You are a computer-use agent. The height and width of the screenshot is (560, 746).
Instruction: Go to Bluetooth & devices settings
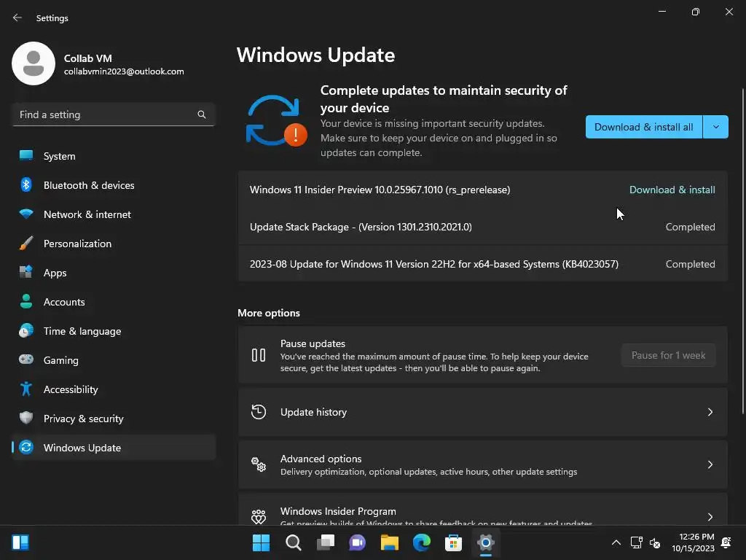pyautogui.click(x=113, y=184)
